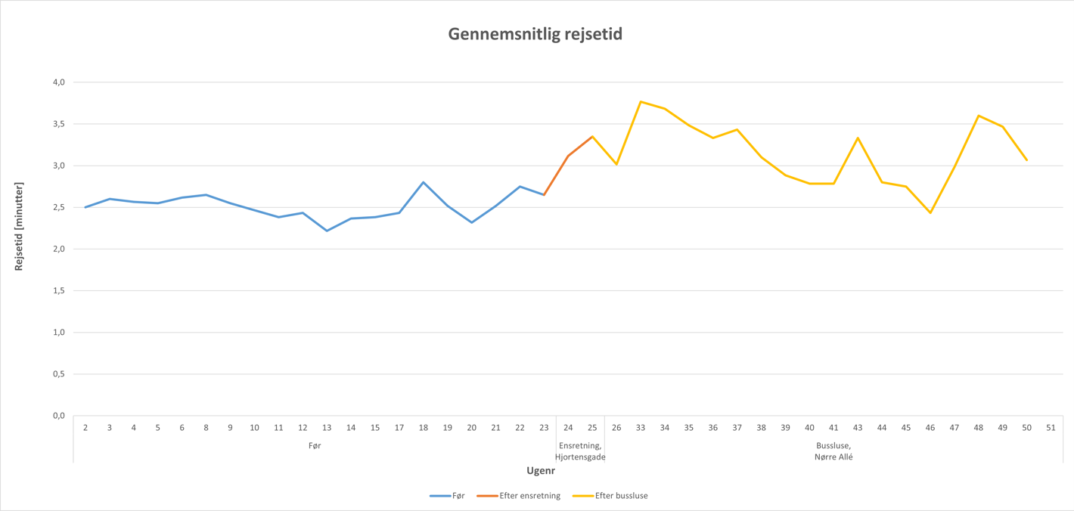This screenshot has height=511, width=1074.
Task: Select the "Efter ensretning" legend text
Action: 529,496
